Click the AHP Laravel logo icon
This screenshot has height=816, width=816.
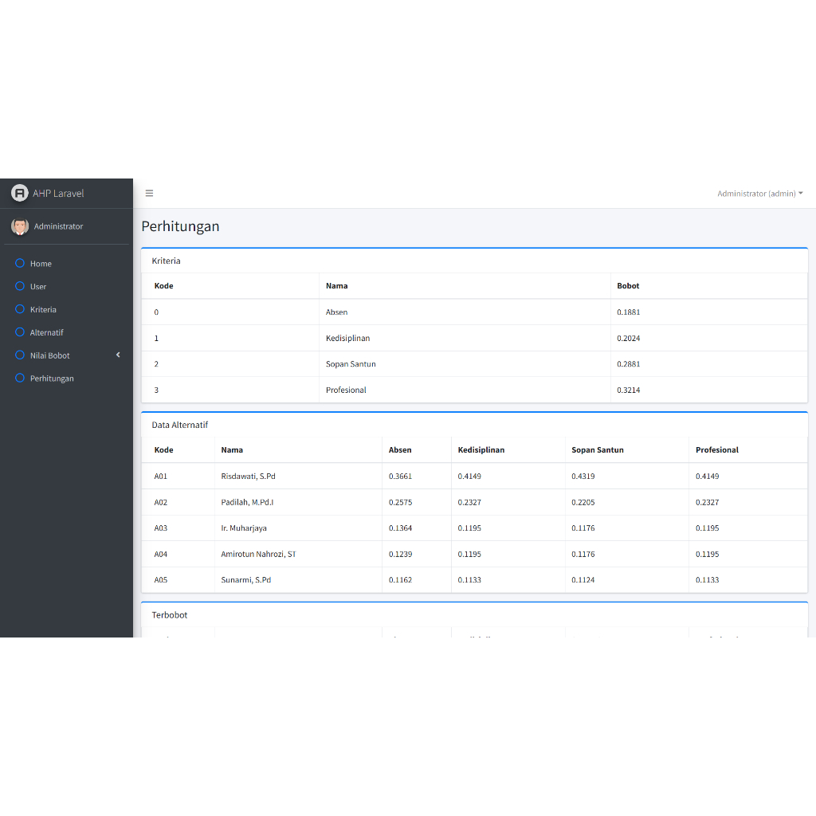[x=20, y=193]
